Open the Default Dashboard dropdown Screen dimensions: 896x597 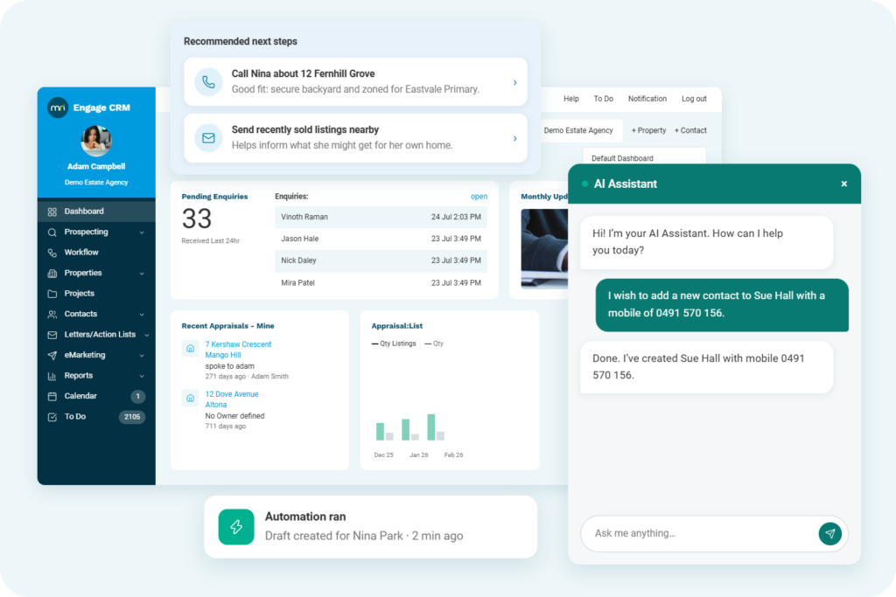click(x=644, y=157)
